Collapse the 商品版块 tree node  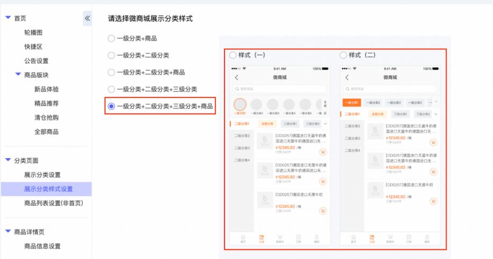point(18,75)
